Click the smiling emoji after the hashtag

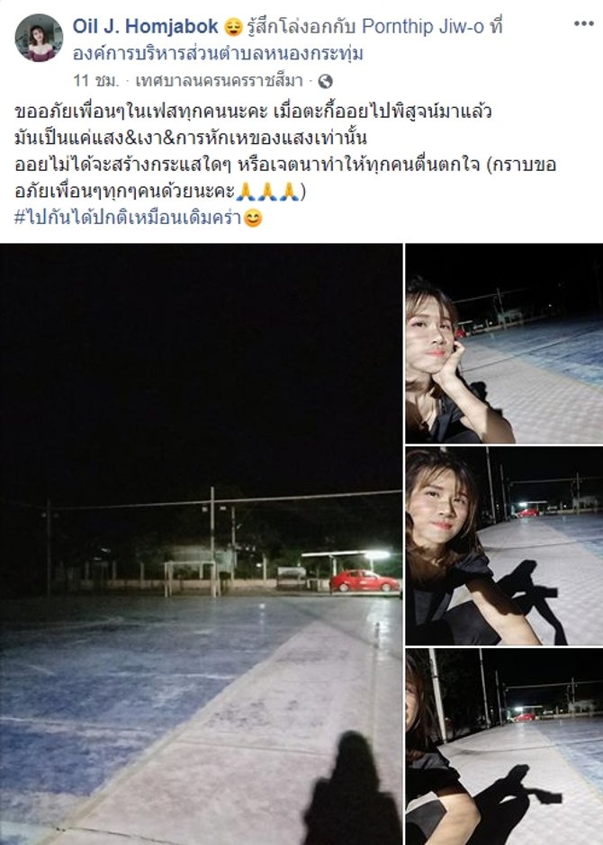(x=253, y=219)
